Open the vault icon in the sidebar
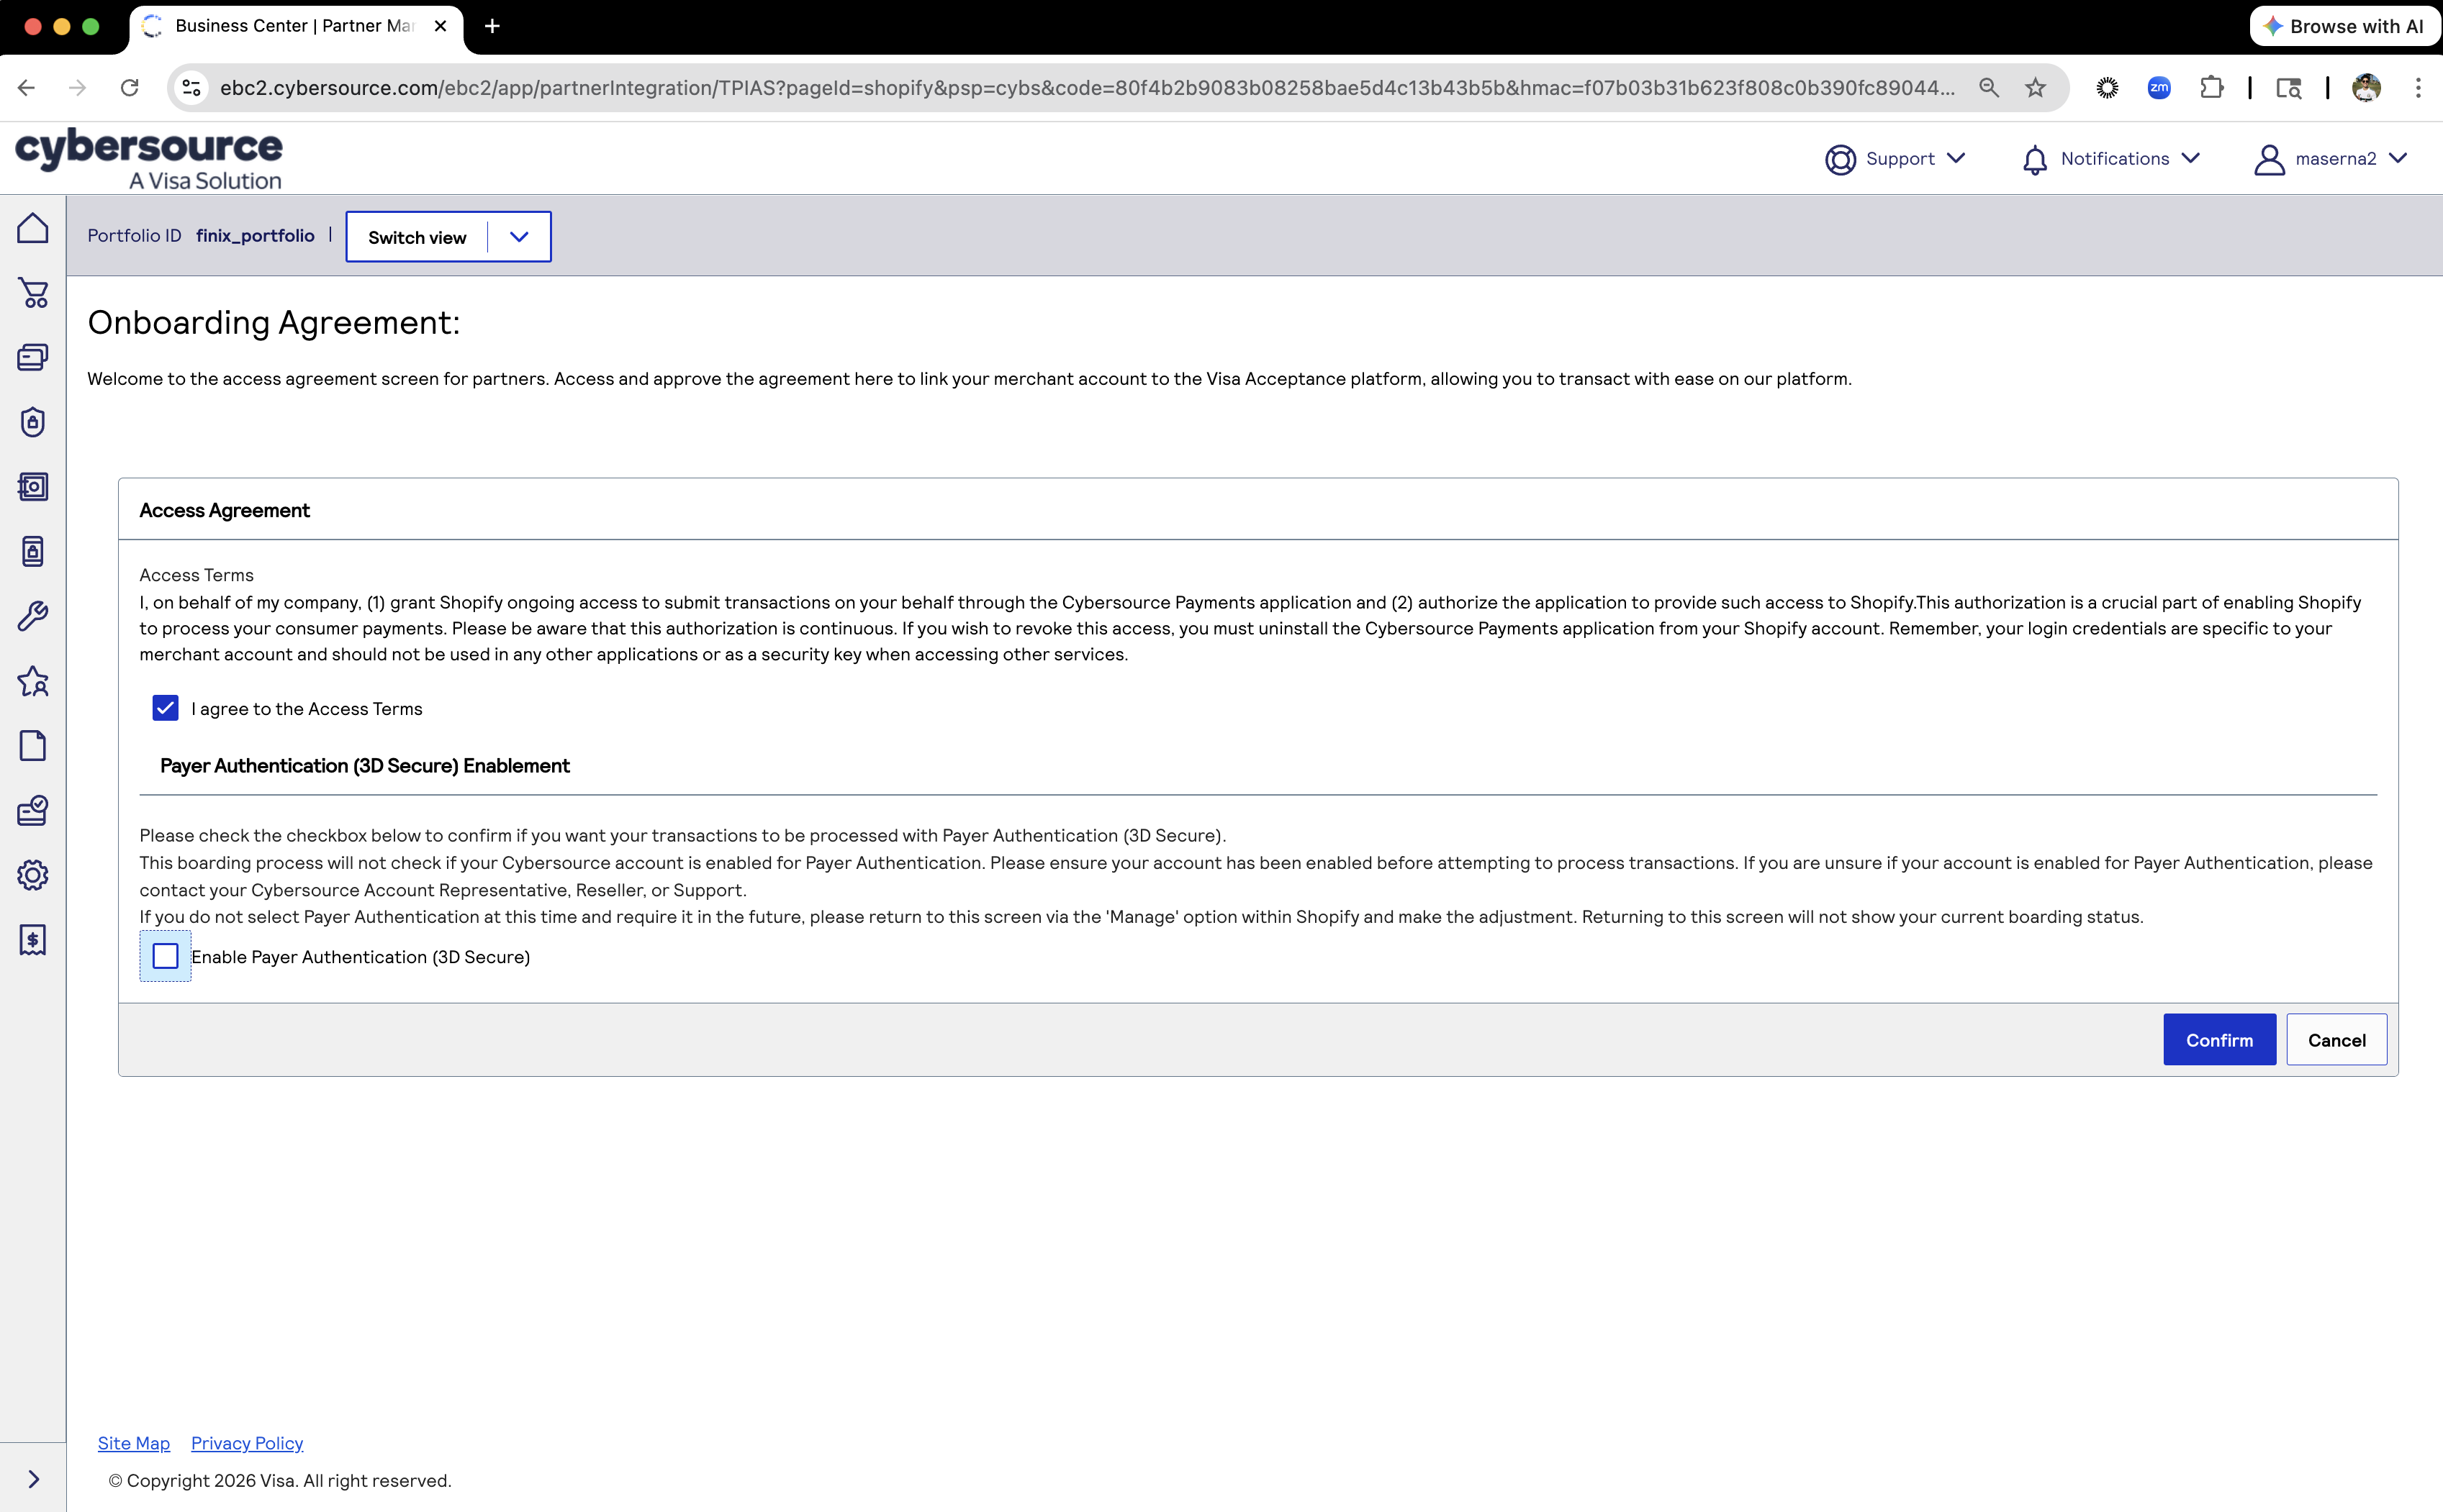 pyautogui.click(x=33, y=487)
